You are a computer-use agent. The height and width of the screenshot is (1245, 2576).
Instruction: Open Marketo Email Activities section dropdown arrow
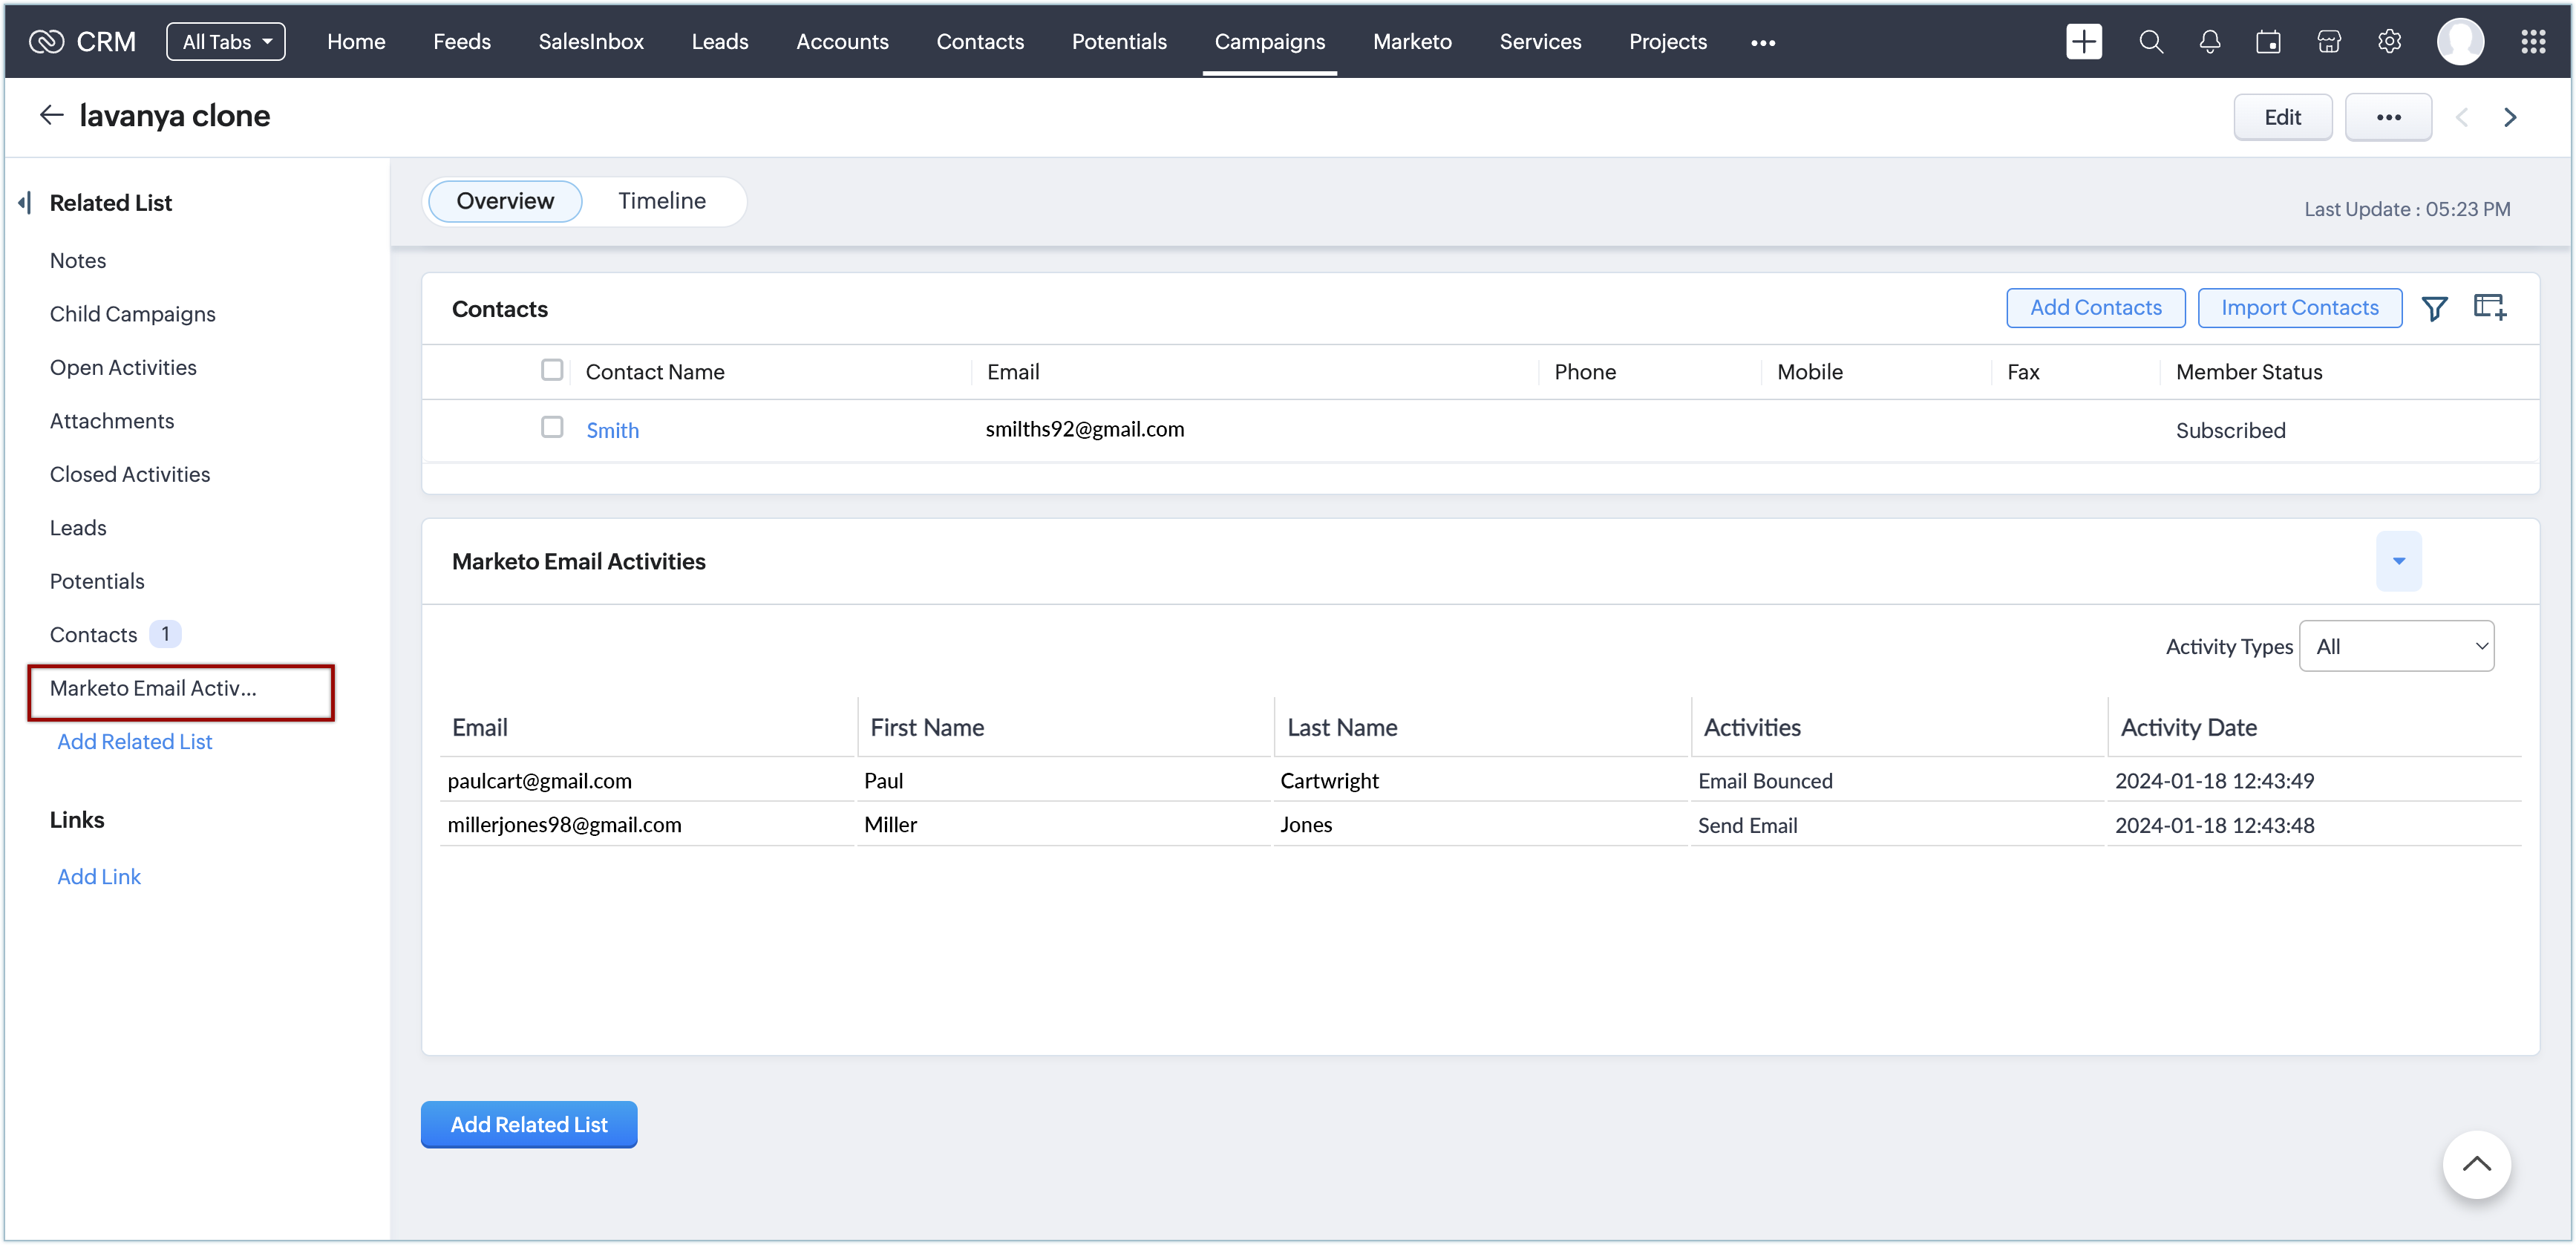tap(2398, 561)
